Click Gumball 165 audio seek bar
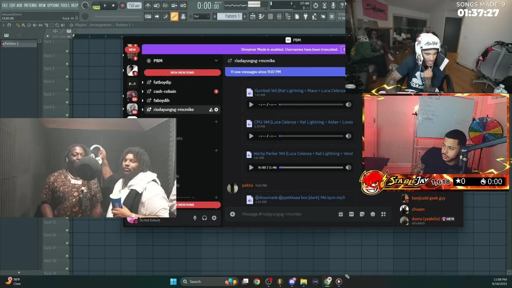 click(x=311, y=104)
